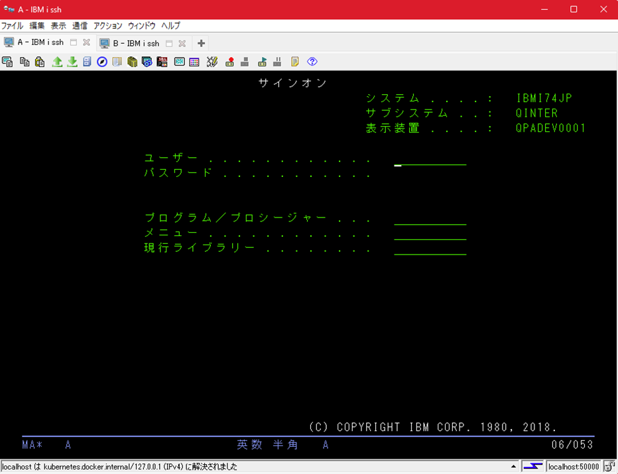Click the メニュー input field
Viewport: 618px width, 474px height.
430,235
